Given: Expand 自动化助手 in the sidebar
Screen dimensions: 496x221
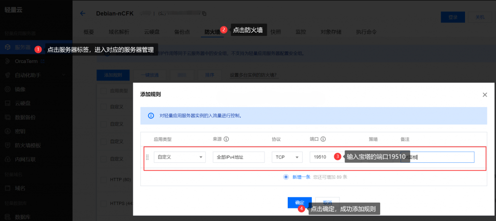Looking at the screenshot, I should pyautogui.click(x=28, y=75).
